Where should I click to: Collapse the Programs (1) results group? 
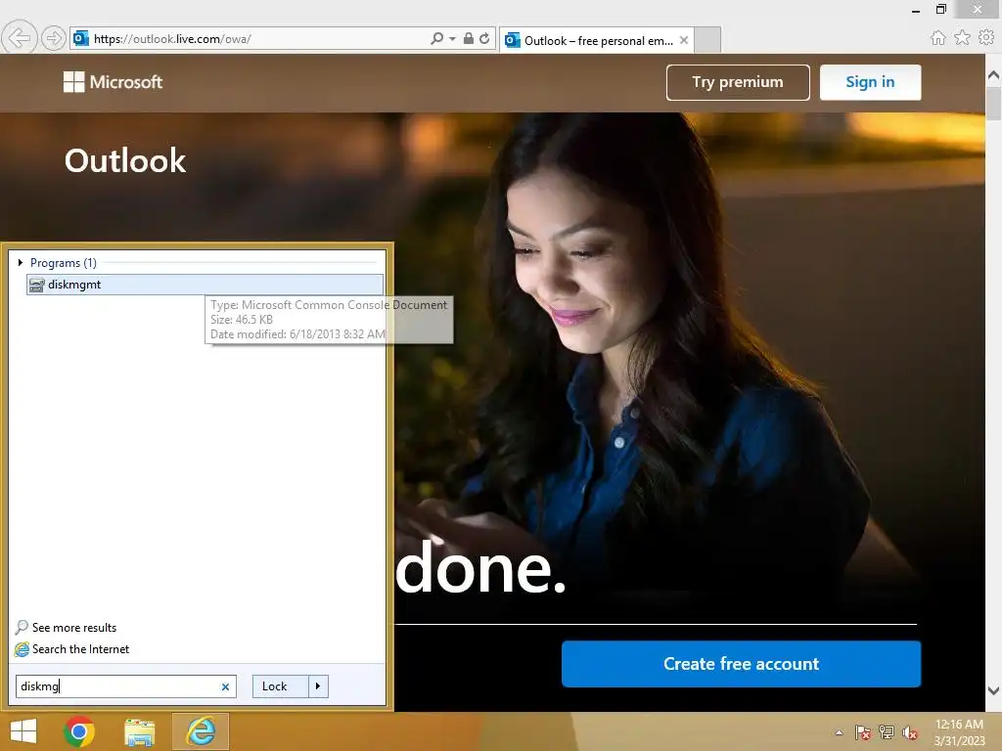[21, 262]
